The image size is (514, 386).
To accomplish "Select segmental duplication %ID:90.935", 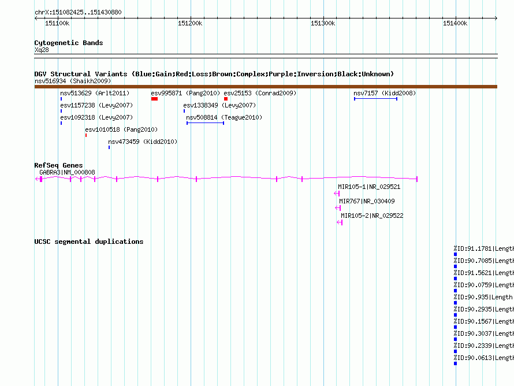I will click(x=484, y=297).
